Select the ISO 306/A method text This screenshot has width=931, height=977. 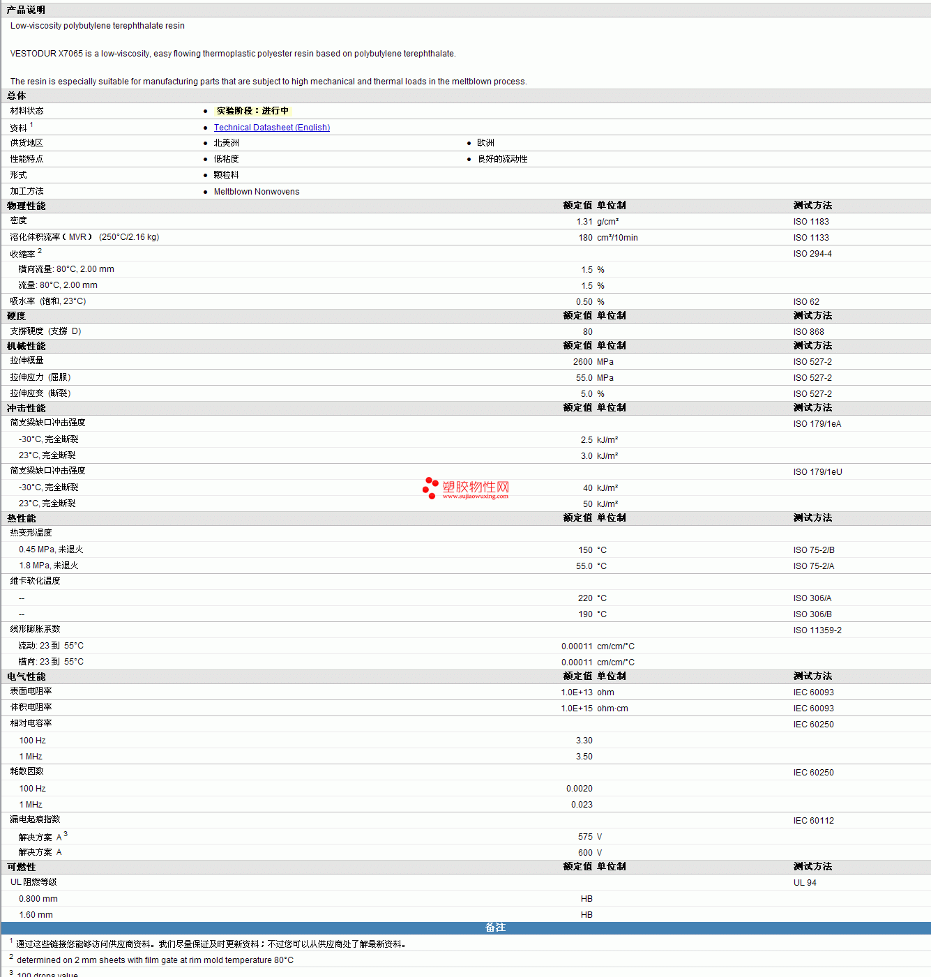tap(812, 598)
